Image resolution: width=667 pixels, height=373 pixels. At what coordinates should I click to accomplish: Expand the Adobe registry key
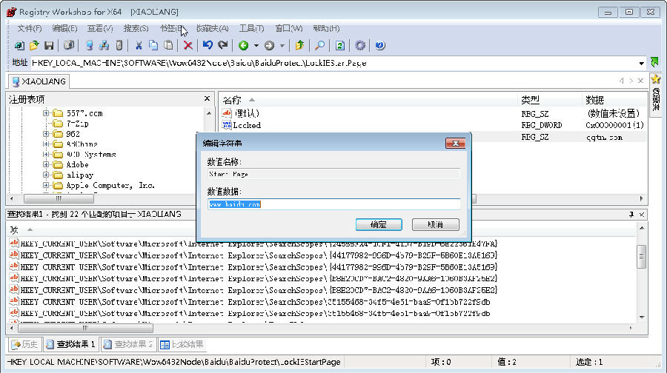[x=47, y=165]
